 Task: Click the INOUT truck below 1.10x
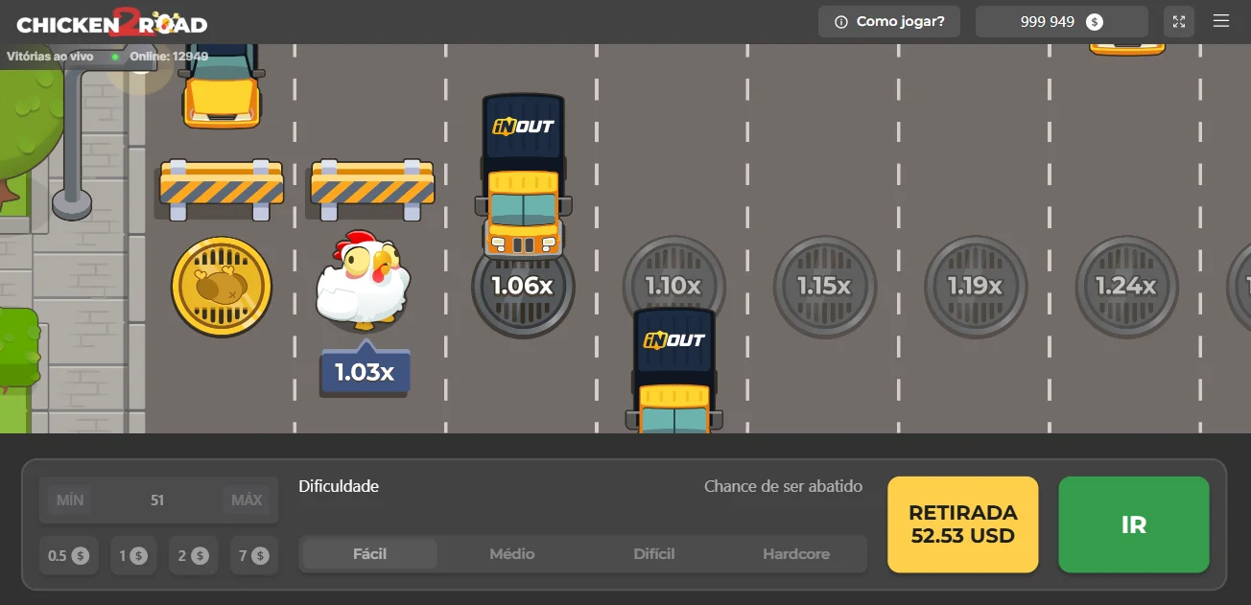point(673,370)
